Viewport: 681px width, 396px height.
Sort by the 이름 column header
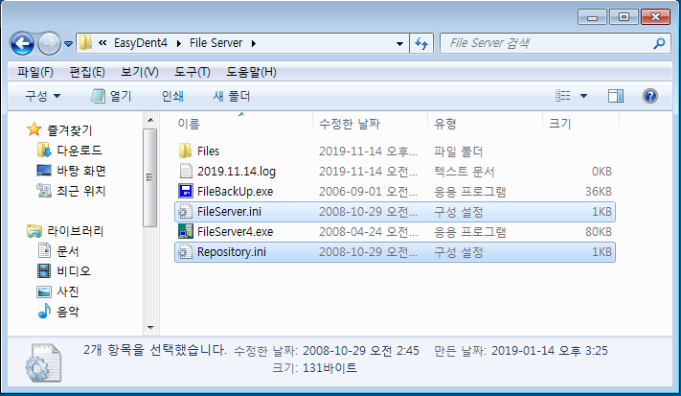pyautogui.click(x=189, y=124)
